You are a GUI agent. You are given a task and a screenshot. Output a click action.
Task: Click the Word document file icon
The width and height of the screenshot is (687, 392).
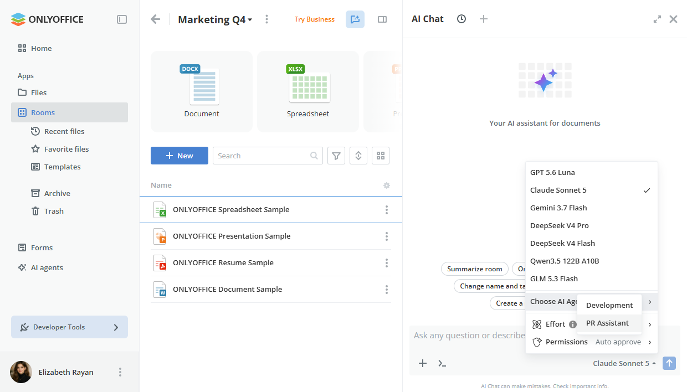160,290
